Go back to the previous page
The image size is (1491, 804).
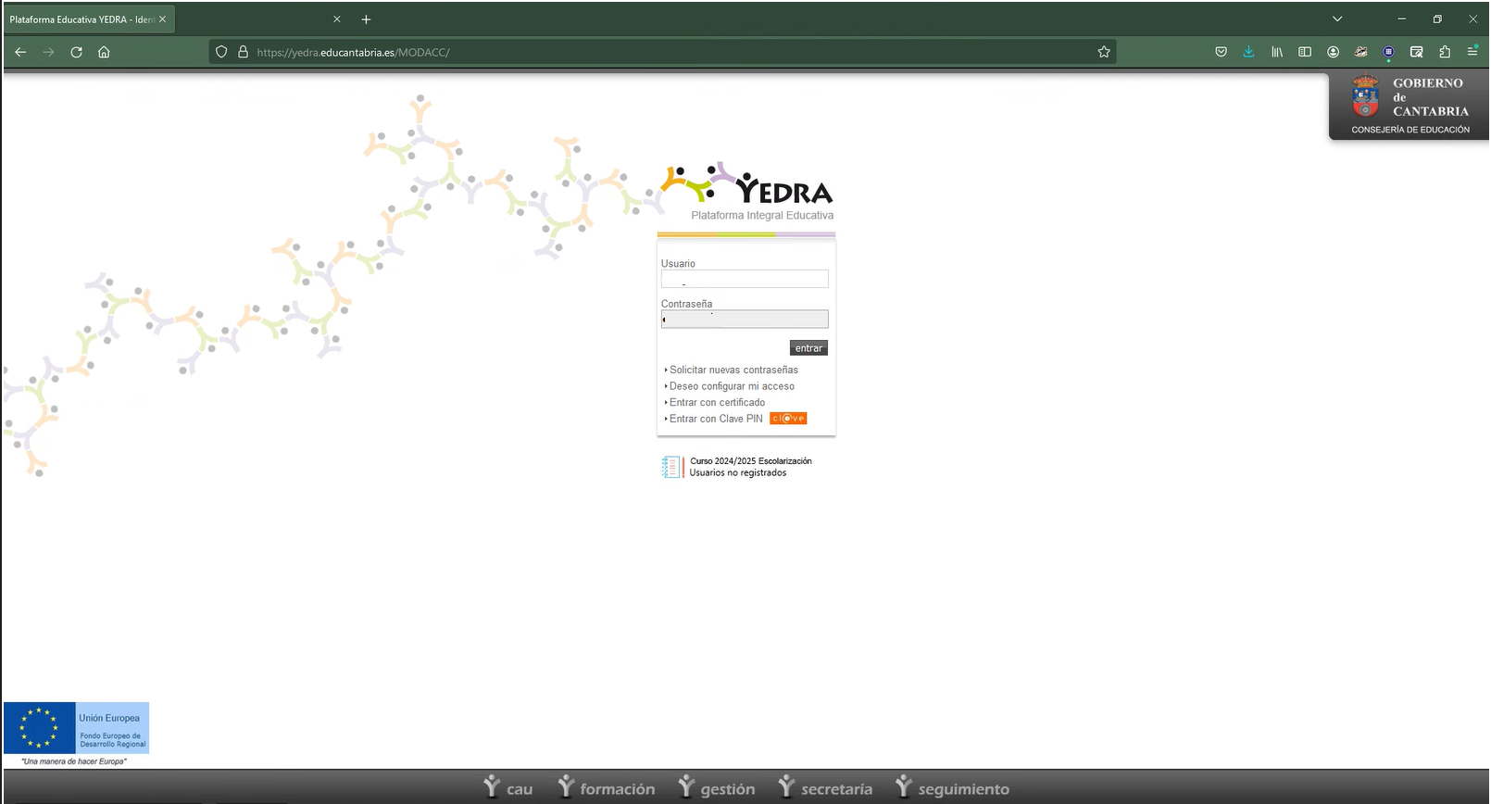point(20,52)
